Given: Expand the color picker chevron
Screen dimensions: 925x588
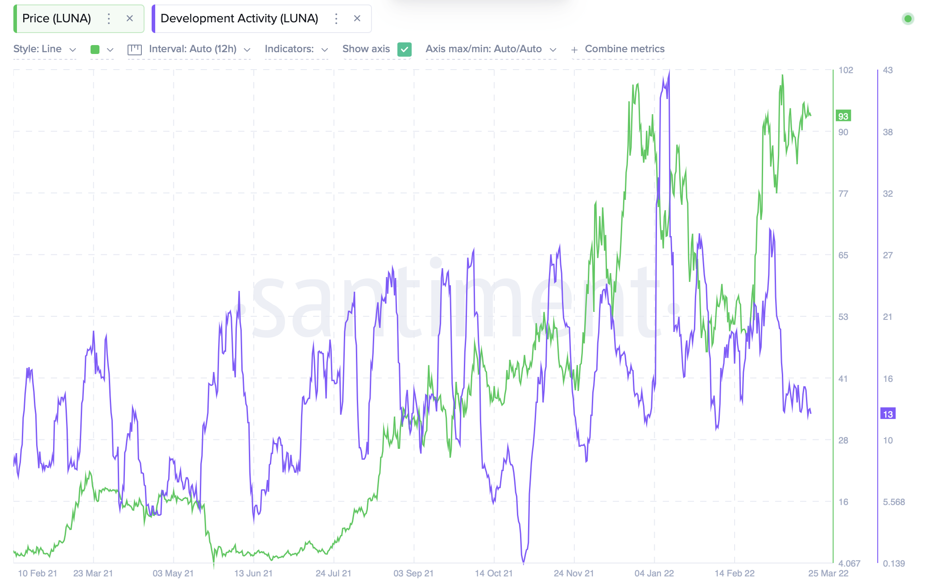Looking at the screenshot, I should [110, 50].
